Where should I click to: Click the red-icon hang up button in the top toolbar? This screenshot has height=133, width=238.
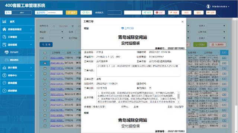pyautogui.click(x=160, y=13)
